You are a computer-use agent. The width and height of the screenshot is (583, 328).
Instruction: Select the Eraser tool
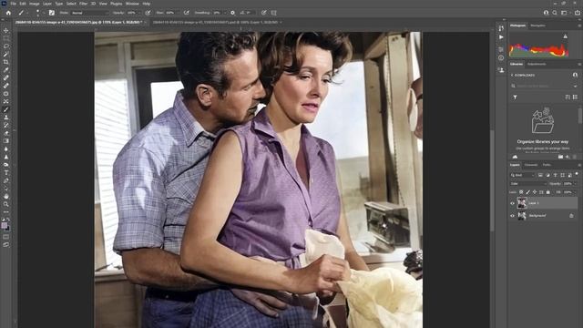point(6,133)
